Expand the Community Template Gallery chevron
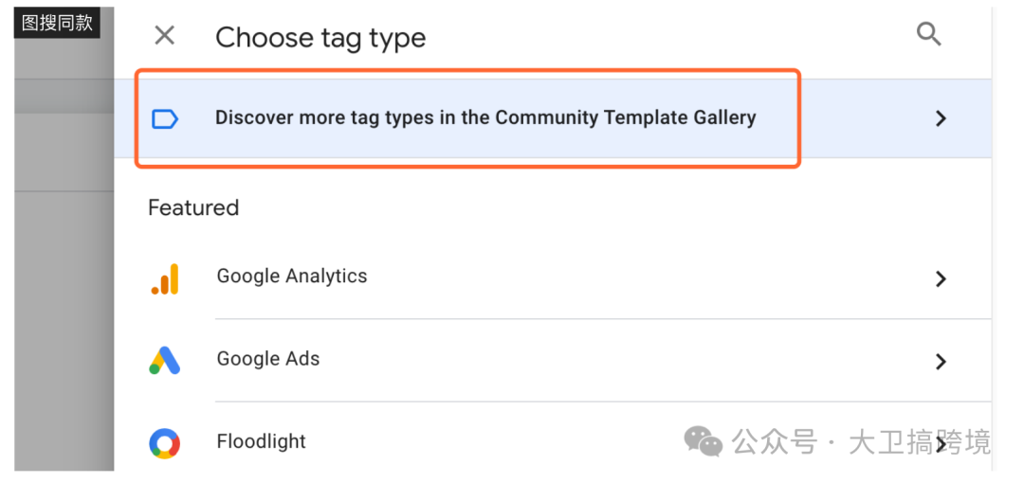Image resolution: width=1024 pixels, height=483 pixels. [941, 118]
